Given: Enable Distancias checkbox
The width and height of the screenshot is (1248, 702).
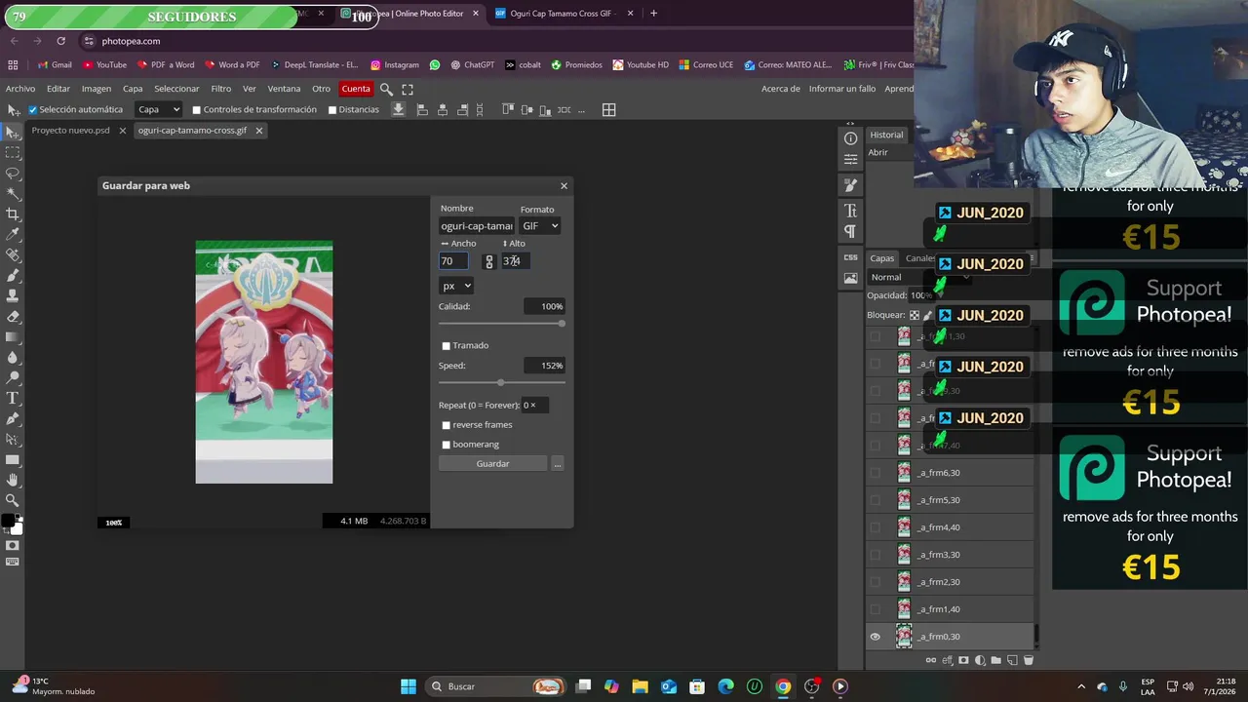Looking at the screenshot, I should (332, 110).
